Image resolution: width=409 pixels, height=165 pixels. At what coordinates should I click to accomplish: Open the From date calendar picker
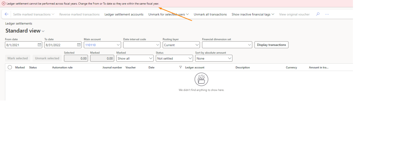pos(39,45)
